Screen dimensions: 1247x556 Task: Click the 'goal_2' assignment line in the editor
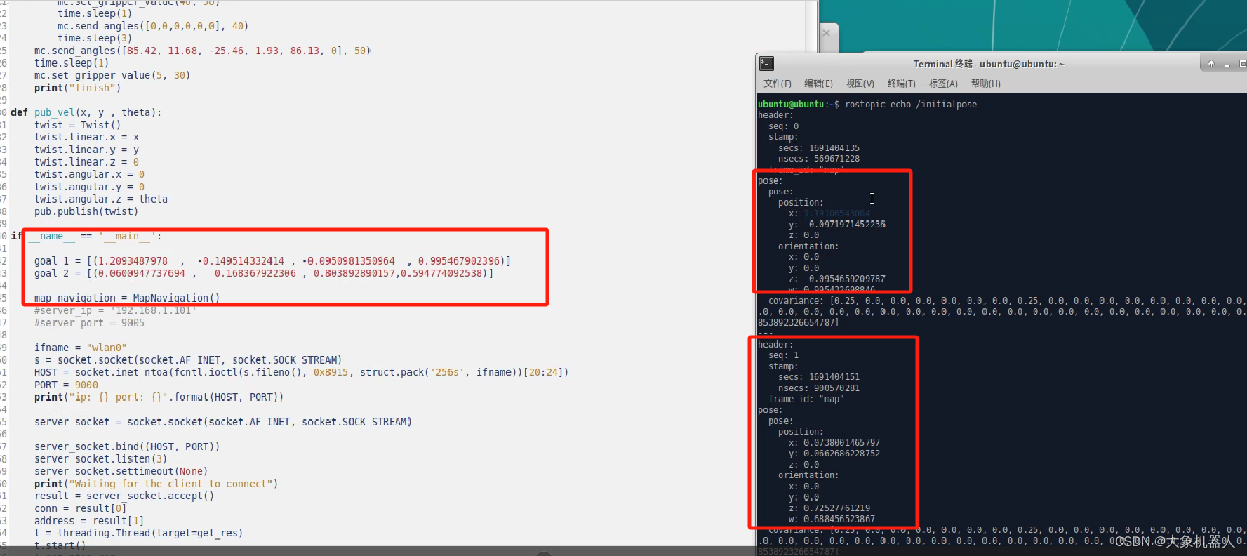264,273
